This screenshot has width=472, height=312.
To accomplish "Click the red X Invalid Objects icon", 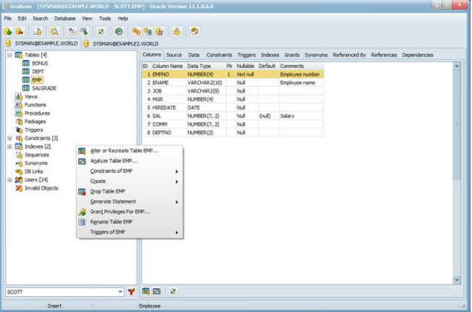I will click(19, 188).
